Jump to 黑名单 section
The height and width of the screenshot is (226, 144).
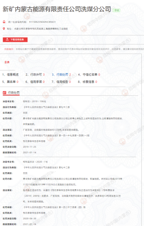11,82
